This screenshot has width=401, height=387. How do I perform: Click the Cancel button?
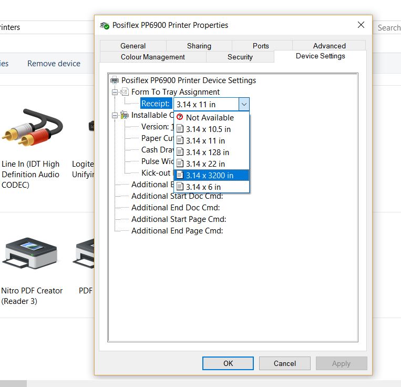(x=285, y=363)
